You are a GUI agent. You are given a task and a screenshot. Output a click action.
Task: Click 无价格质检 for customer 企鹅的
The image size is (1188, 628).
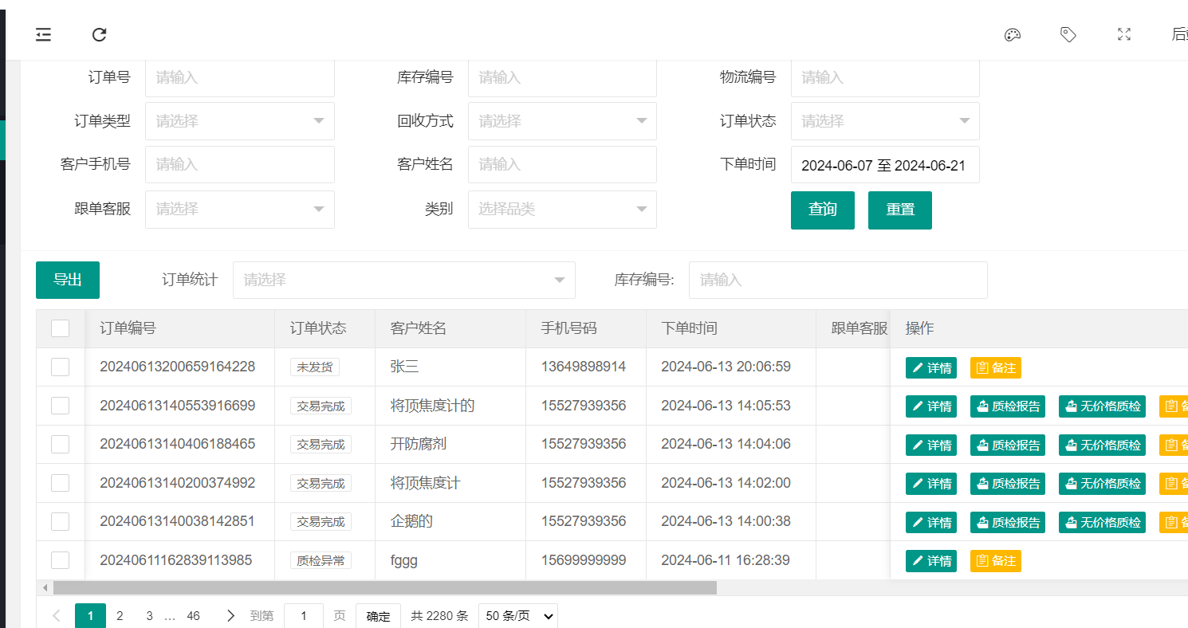(1102, 522)
